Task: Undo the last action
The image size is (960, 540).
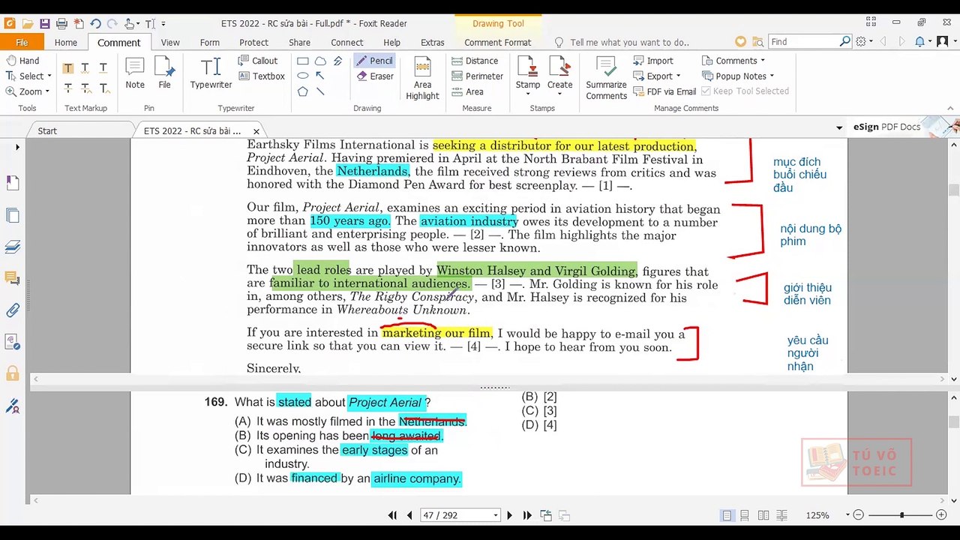Action: coord(95,24)
